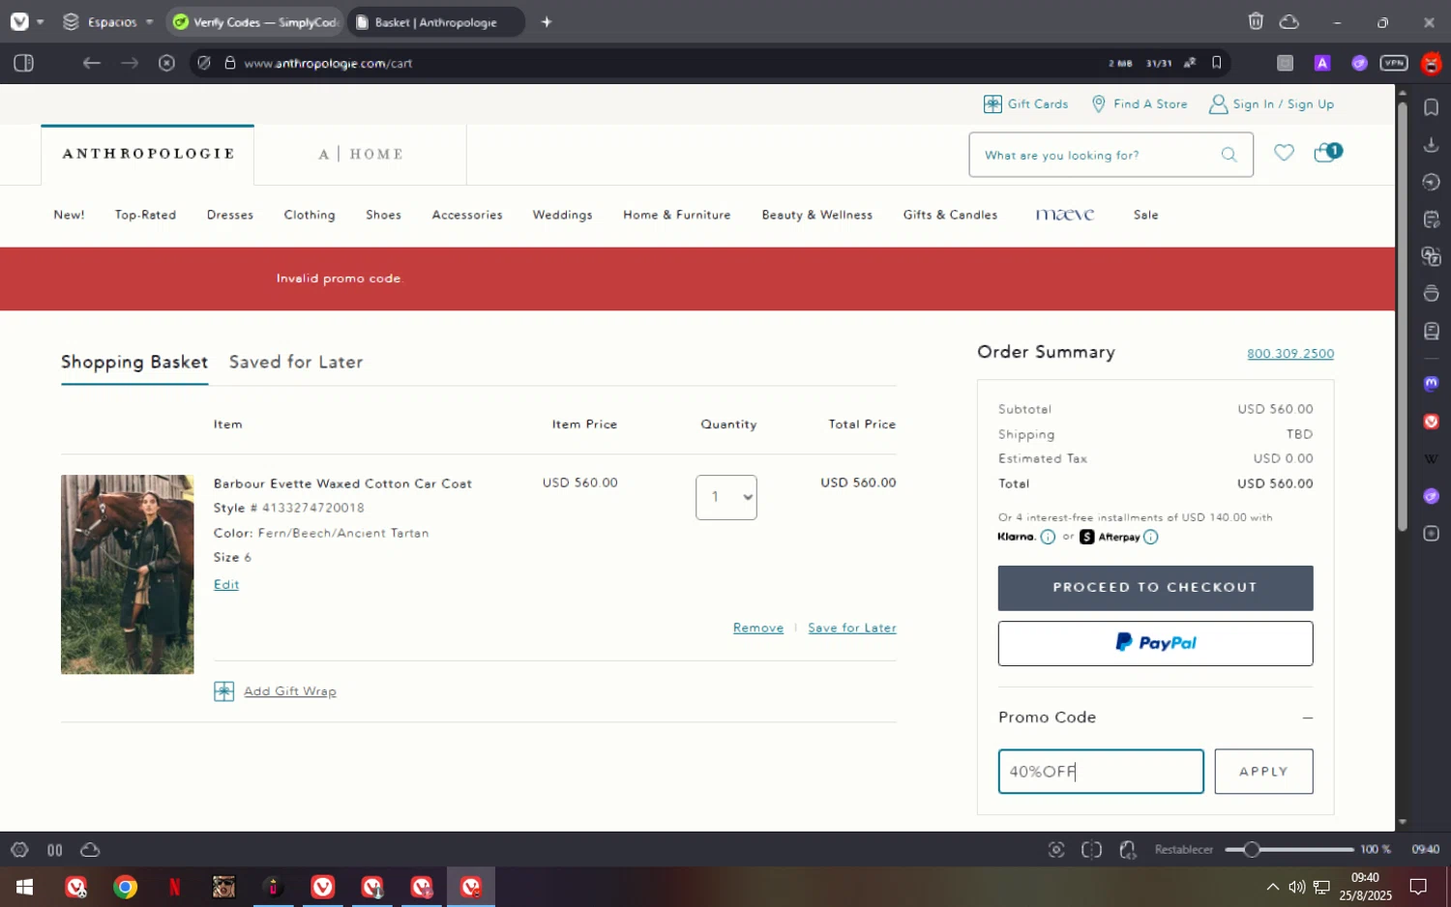Open the closed tabs trash icon
Image resolution: width=1451 pixels, height=907 pixels.
coord(1256,21)
